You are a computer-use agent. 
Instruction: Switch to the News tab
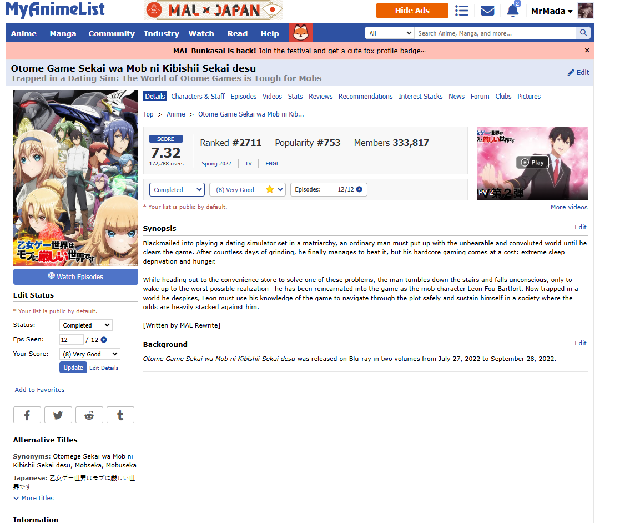tap(456, 97)
